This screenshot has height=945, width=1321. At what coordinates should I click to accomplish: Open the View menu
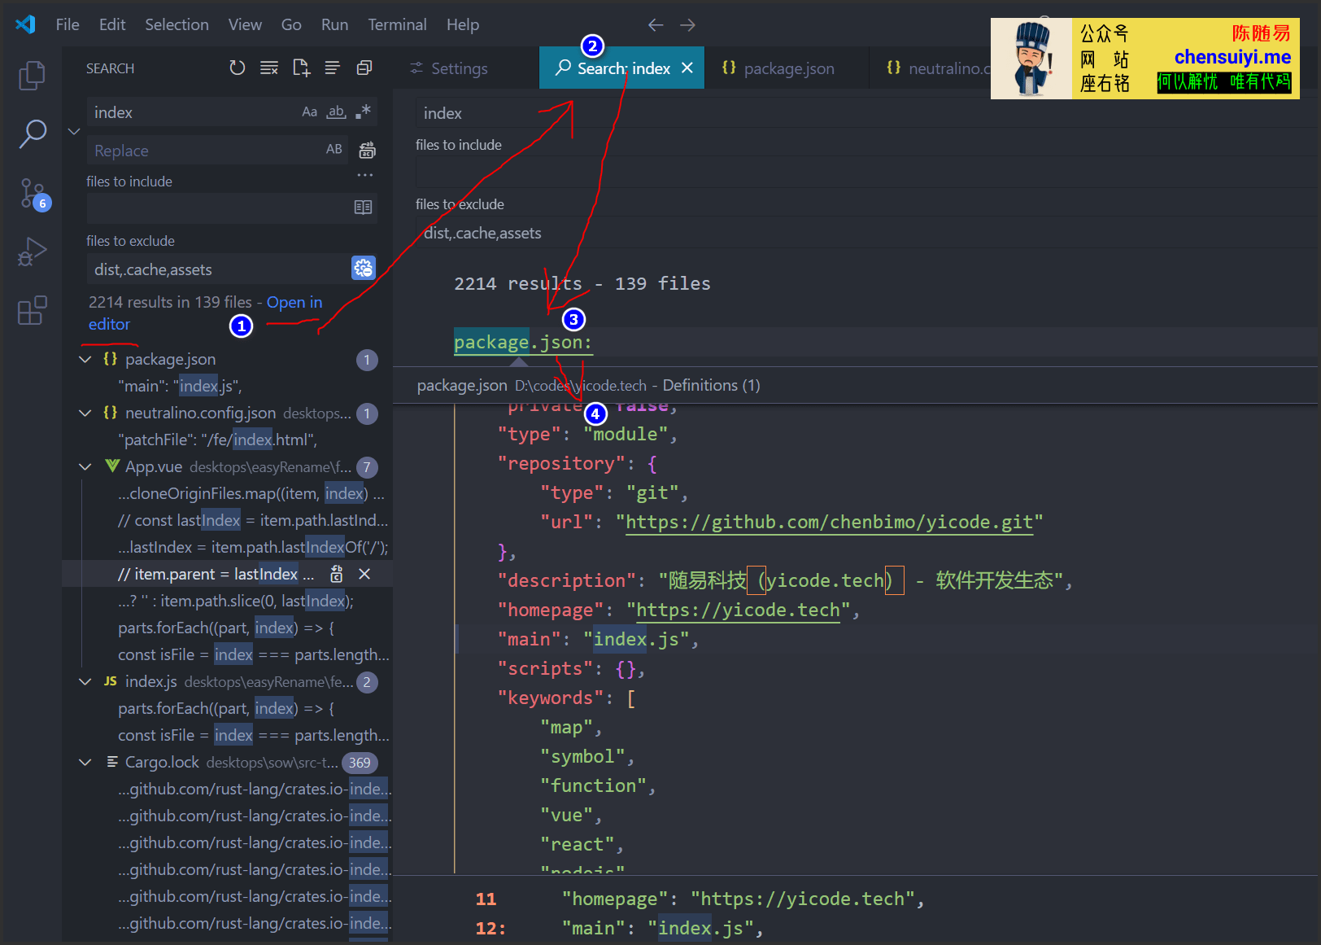[245, 24]
